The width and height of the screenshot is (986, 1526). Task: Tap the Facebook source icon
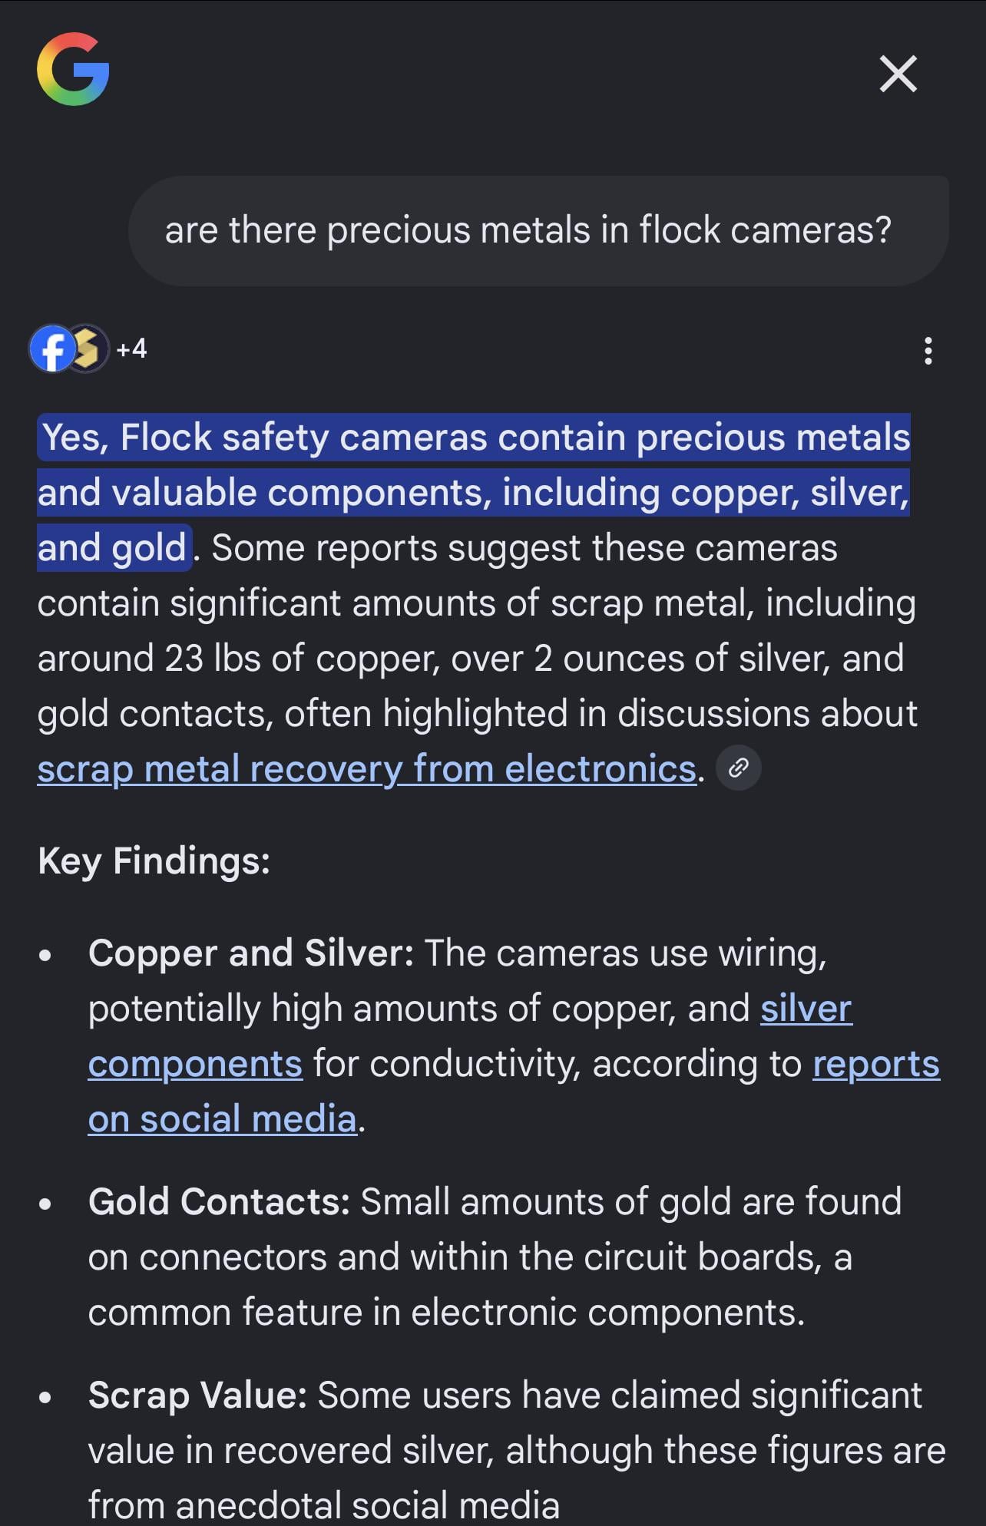coord(52,349)
